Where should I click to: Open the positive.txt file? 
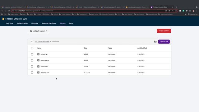[45, 72]
